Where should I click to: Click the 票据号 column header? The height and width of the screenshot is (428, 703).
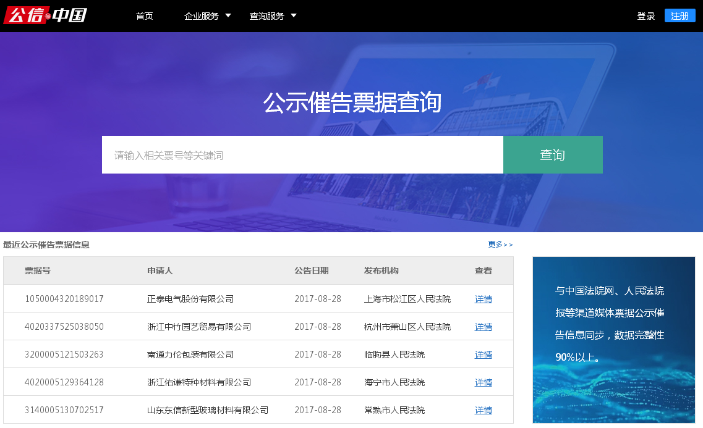pos(38,271)
